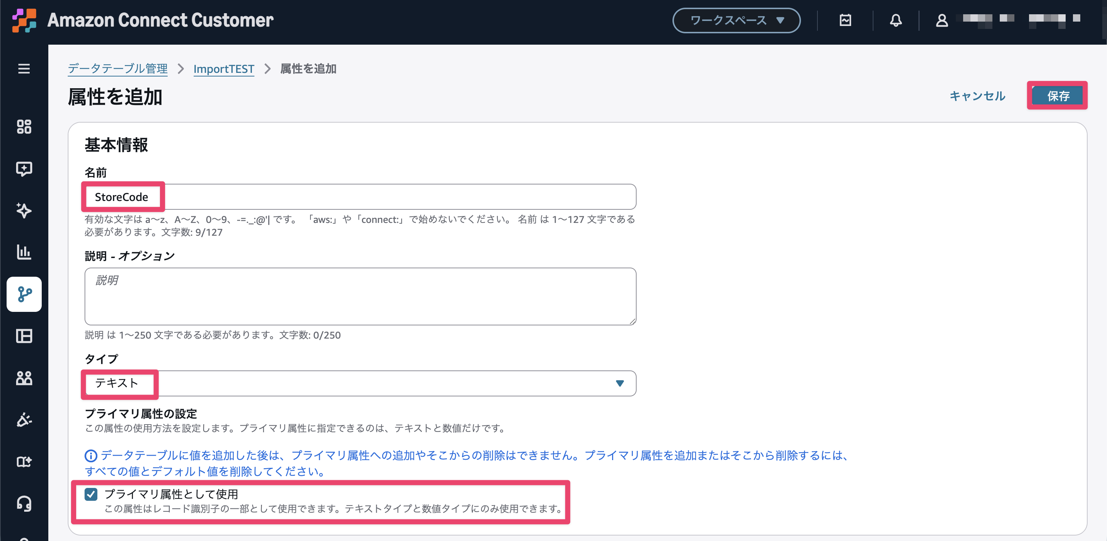This screenshot has width=1107, height=541.
Task: Click the プライマリ属性の設定 heading text
Action: [141, 414]
